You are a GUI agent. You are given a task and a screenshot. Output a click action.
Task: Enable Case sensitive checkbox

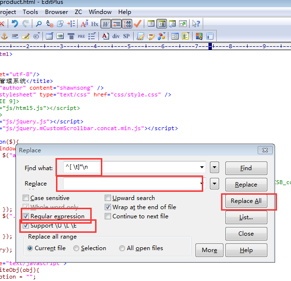[26, 198]
